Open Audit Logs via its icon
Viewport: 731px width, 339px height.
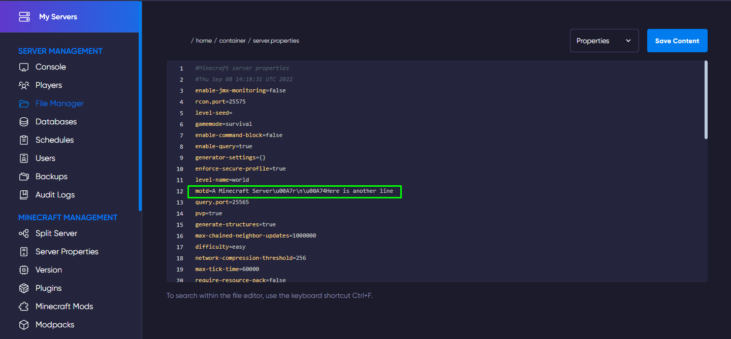[24, 194]
